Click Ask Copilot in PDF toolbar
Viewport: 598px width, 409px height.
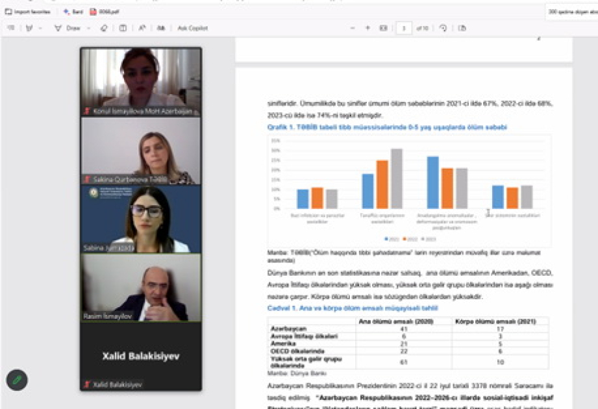click(193, 28)
